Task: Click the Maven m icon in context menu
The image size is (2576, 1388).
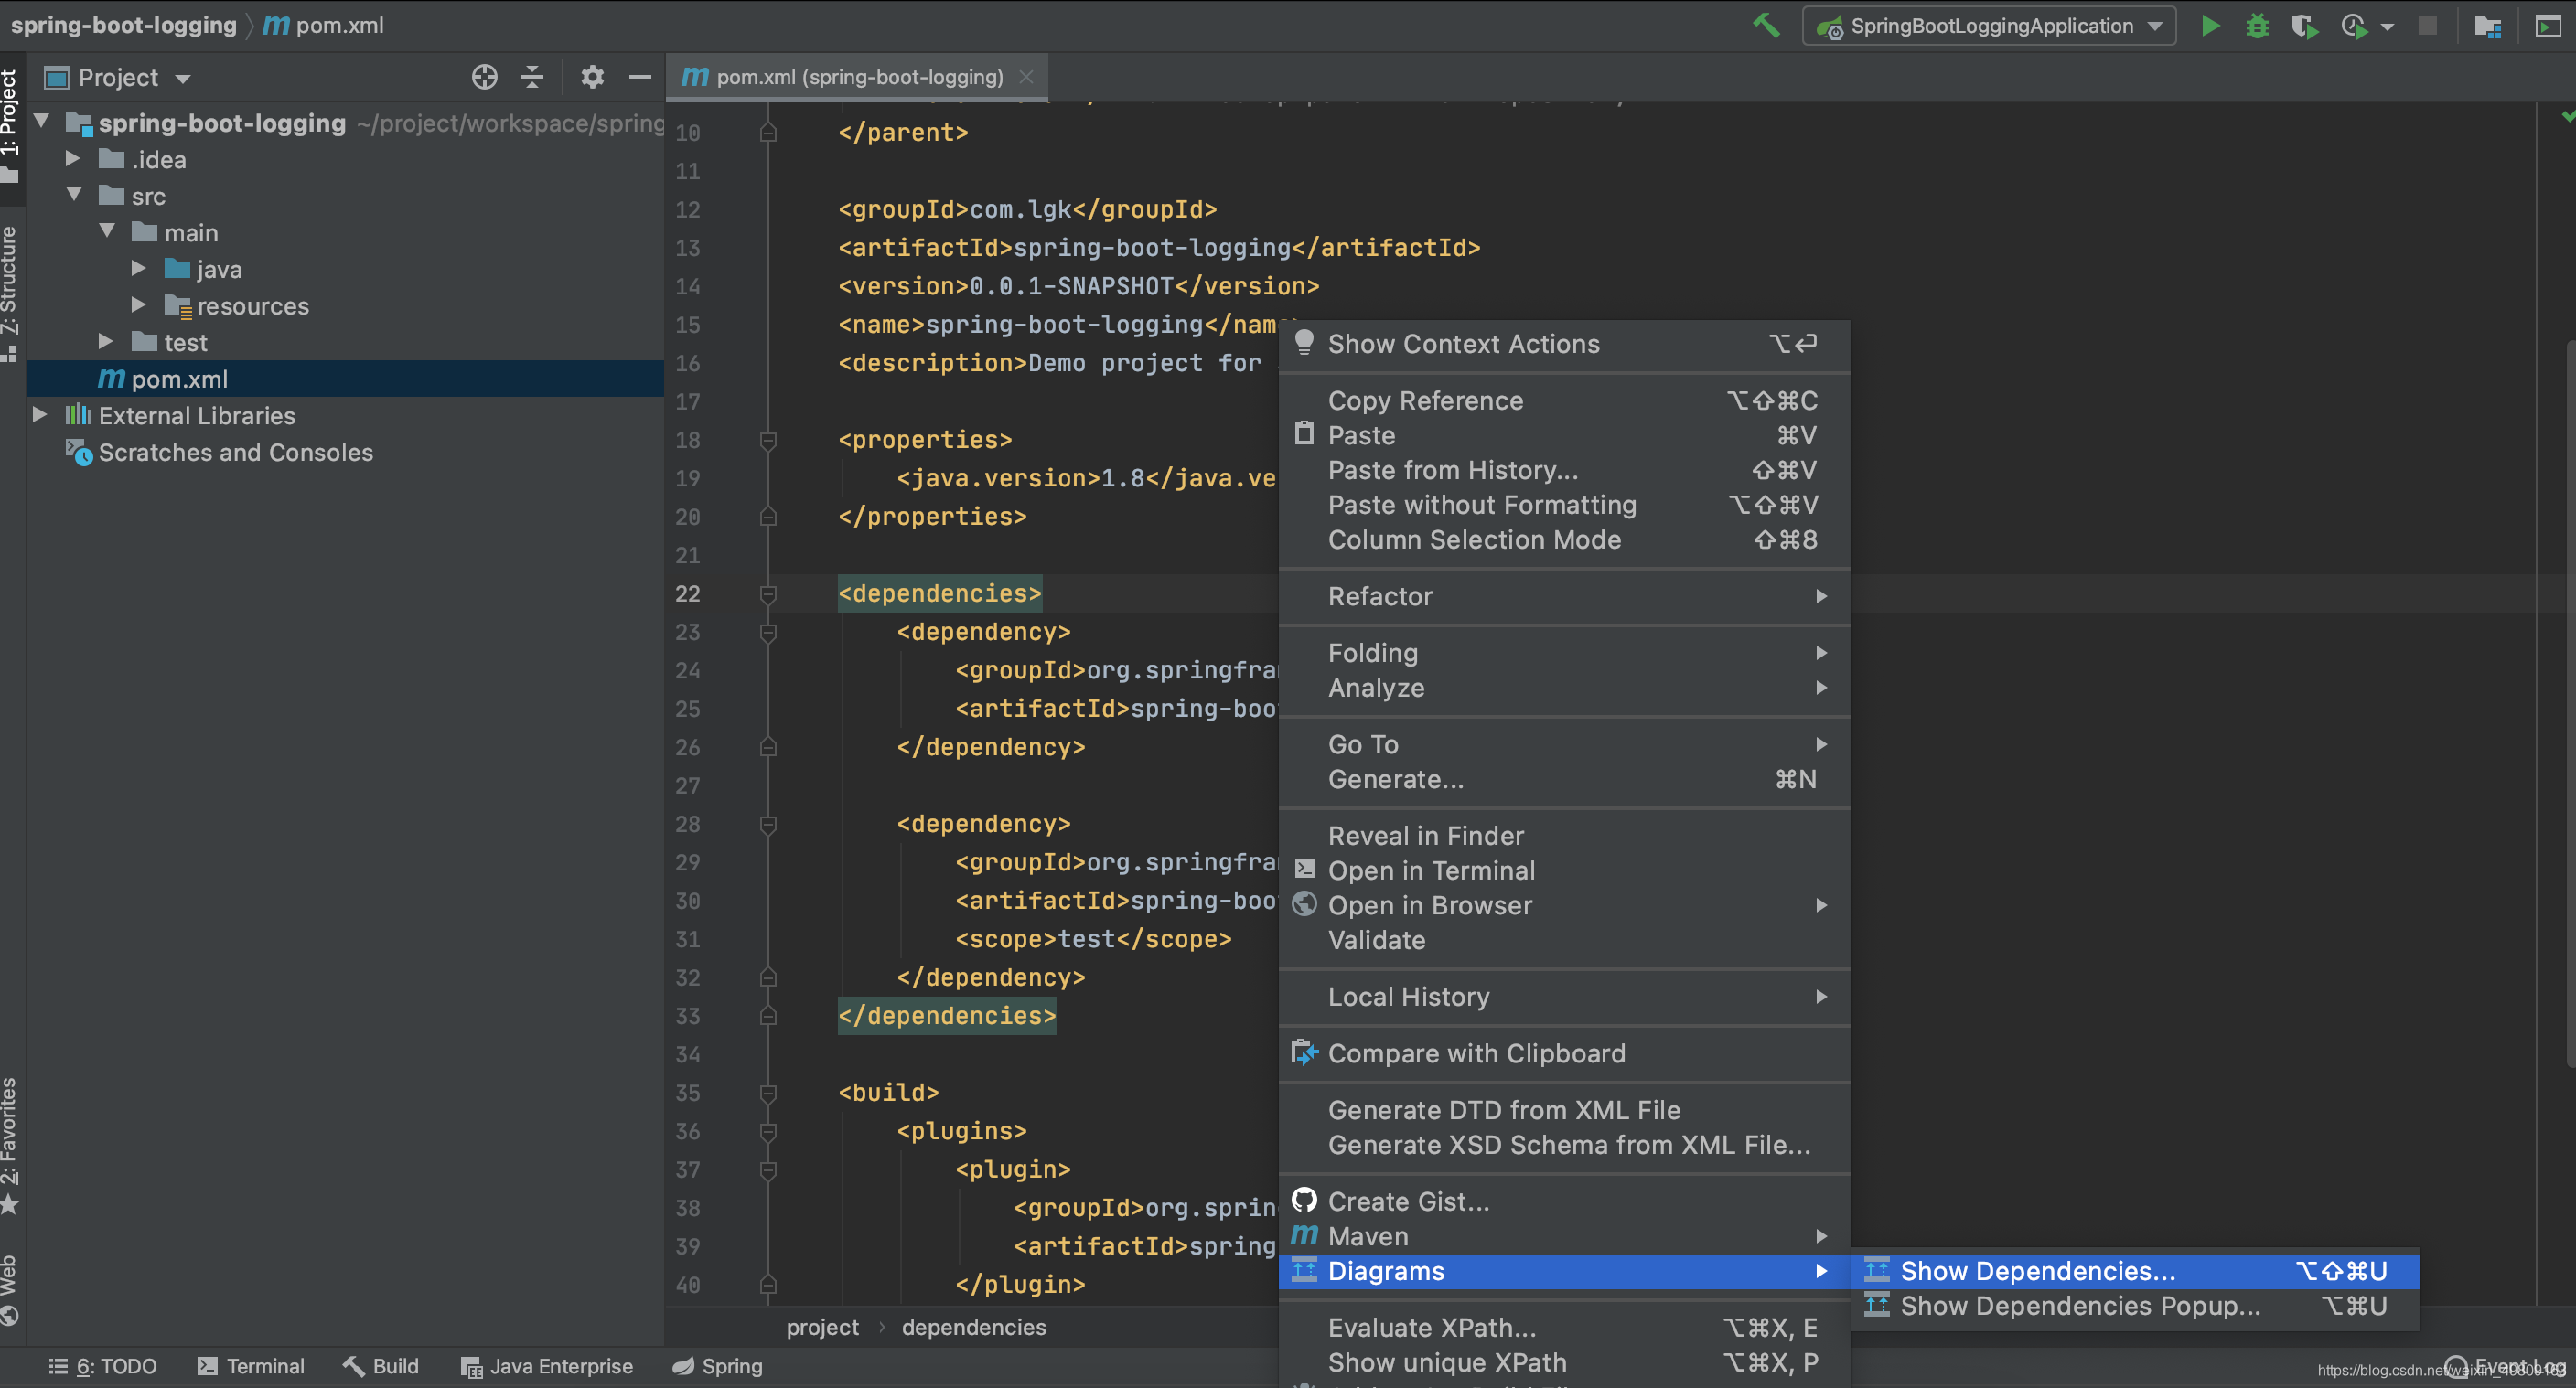Action: click(1304, 1235)
